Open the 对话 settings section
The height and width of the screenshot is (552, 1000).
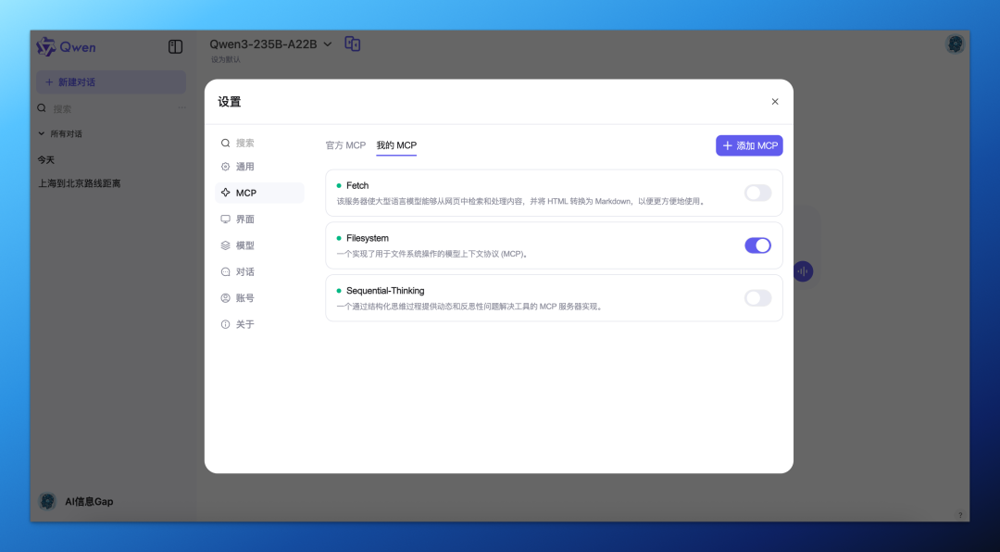259,272
